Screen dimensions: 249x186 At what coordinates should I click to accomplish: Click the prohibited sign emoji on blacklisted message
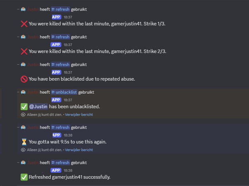pyautogui.click(x=24, y=79)
